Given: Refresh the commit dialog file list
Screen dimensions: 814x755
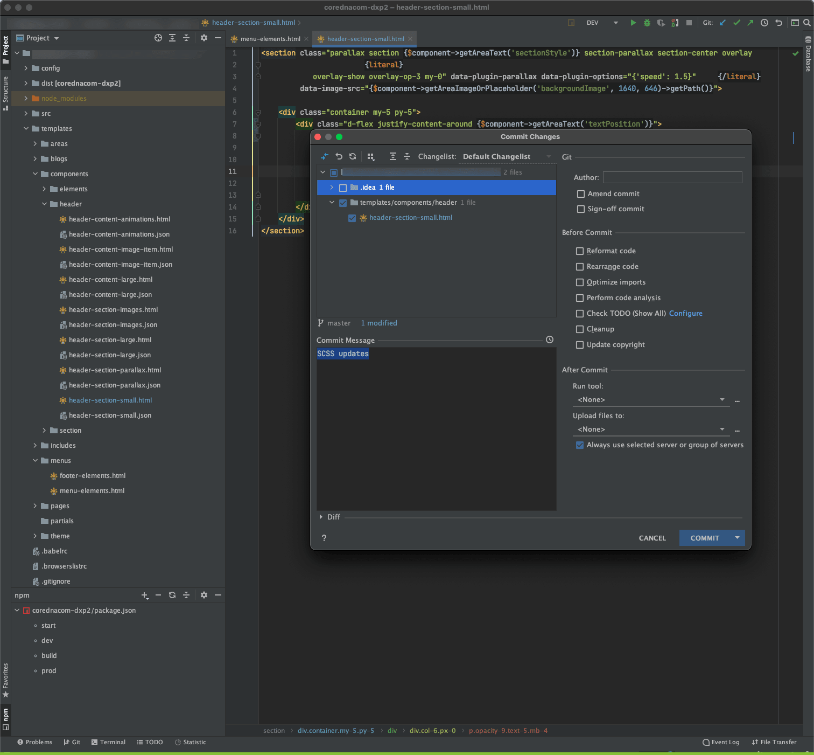Looking at the screenshot, I should pos(353,156).
